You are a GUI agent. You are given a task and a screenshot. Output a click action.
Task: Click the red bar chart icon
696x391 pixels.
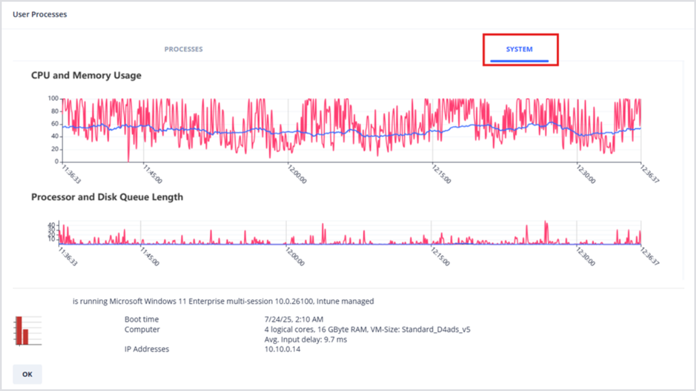(x=22, y=330)
